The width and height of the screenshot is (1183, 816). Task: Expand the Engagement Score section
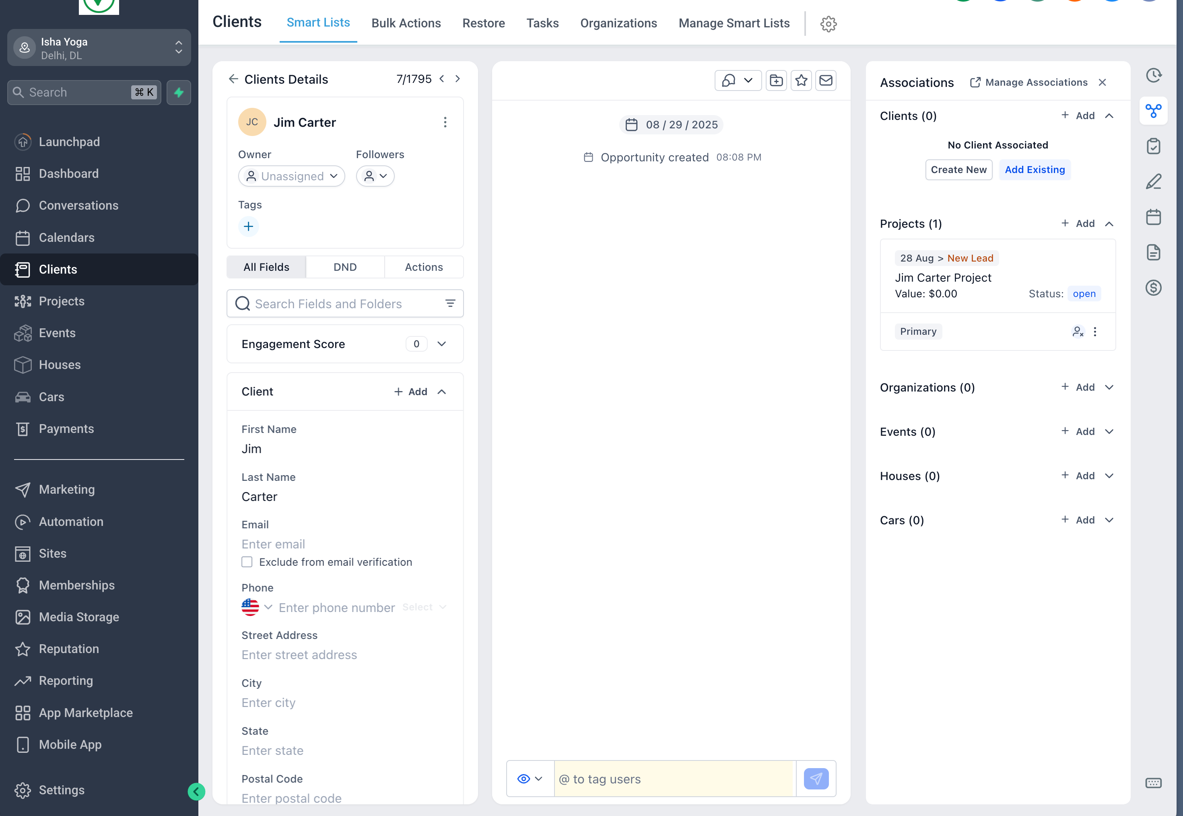click(x=442, y=344)
